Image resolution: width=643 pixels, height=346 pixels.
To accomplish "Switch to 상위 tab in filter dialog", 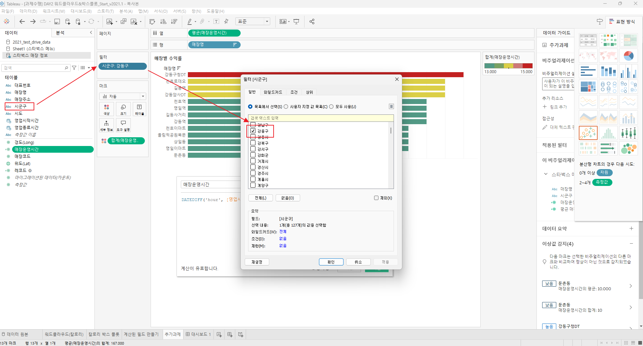I will tap(310, 92).
